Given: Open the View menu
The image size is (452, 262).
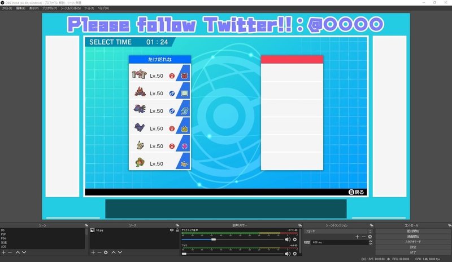Looking at the screenshot, I should 34,8.
